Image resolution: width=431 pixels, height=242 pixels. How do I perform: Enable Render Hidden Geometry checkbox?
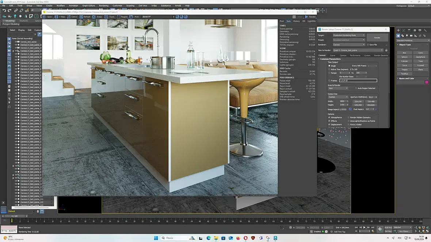pyautogui.click(x=348, y=117)
